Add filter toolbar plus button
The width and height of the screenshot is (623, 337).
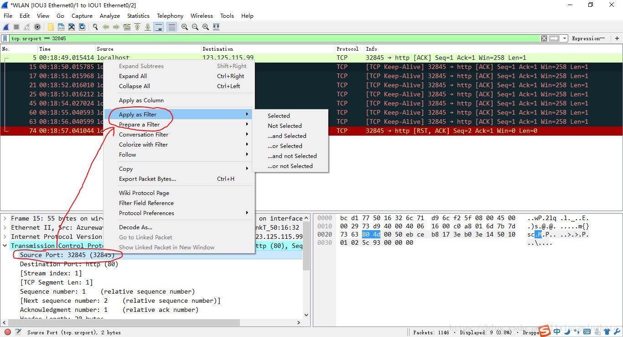tap(617, 38)
